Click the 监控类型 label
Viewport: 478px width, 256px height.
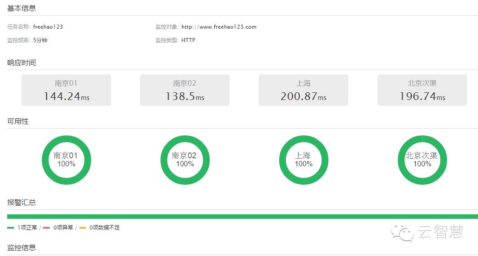(x=167, y=40)
